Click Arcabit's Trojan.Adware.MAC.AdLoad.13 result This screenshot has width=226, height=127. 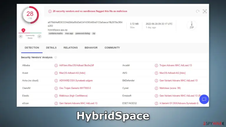(x=176, y=65)
